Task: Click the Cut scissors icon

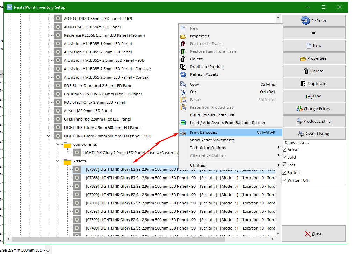Action: tap(183, 92)
